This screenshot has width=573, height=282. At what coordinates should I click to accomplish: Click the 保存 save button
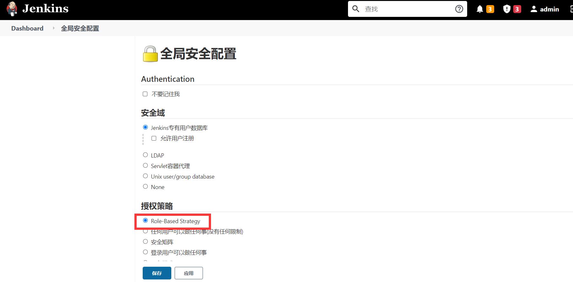pos(157,273)
